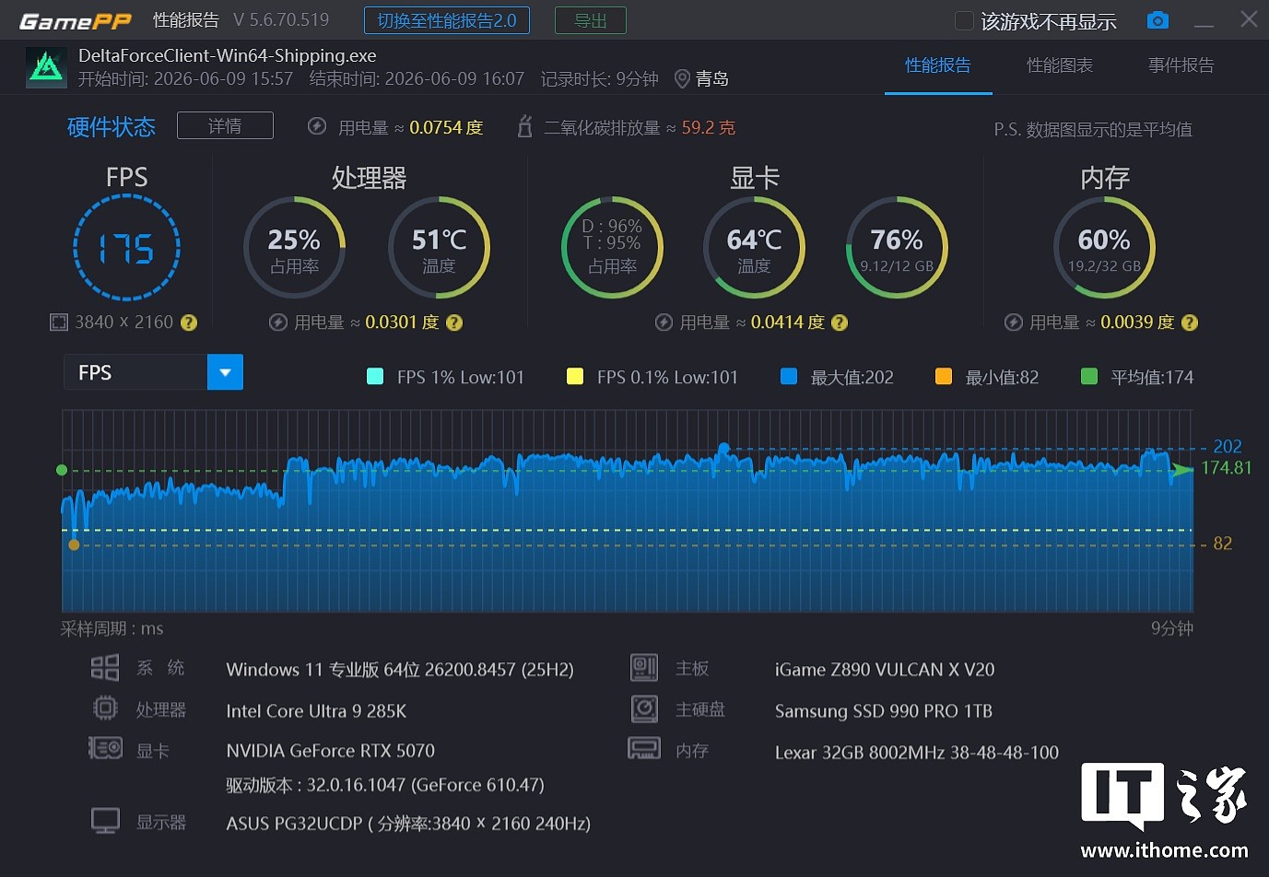Click the text Intel Core Ultra 9 285K
Screen dimensions: 1269x877
click(x=316, y=711)
